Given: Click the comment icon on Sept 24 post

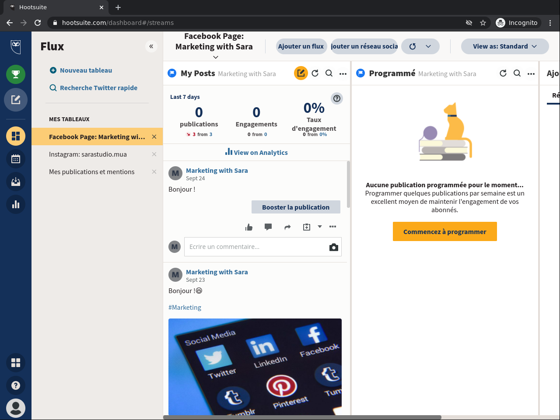Looking at the screenshot, I should (x=268, y=227).
